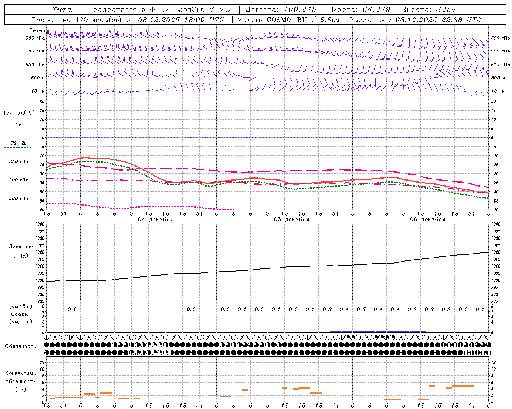The image size is (512, 409).
Task: Click the "Давление" pressure panel label
Action: tap(21, 247)
